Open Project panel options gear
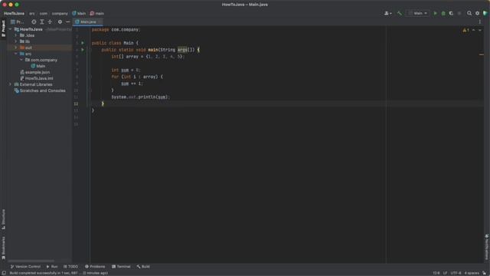 tap(60, 22)
